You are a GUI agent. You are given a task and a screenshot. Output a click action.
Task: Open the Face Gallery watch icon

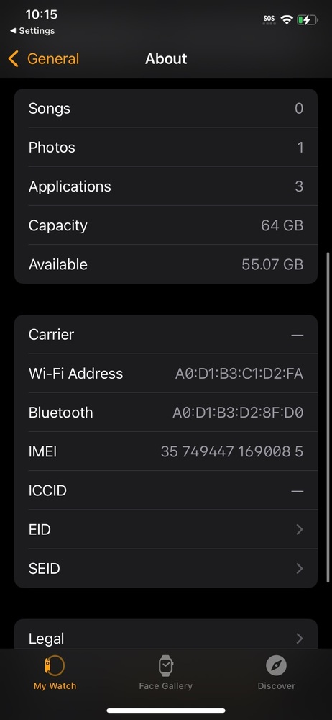[x=165, y=665]
